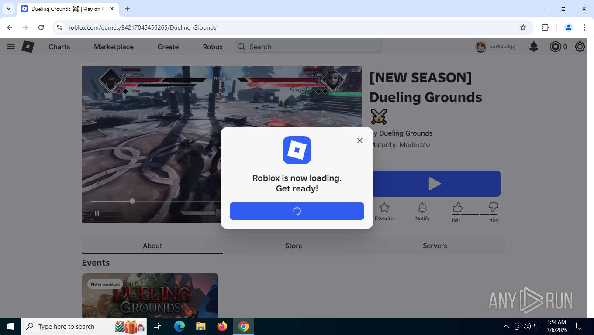Click the video progress slider handle
Screen dimensions: 594x335
pyautogui.click(x=132, y=201)
